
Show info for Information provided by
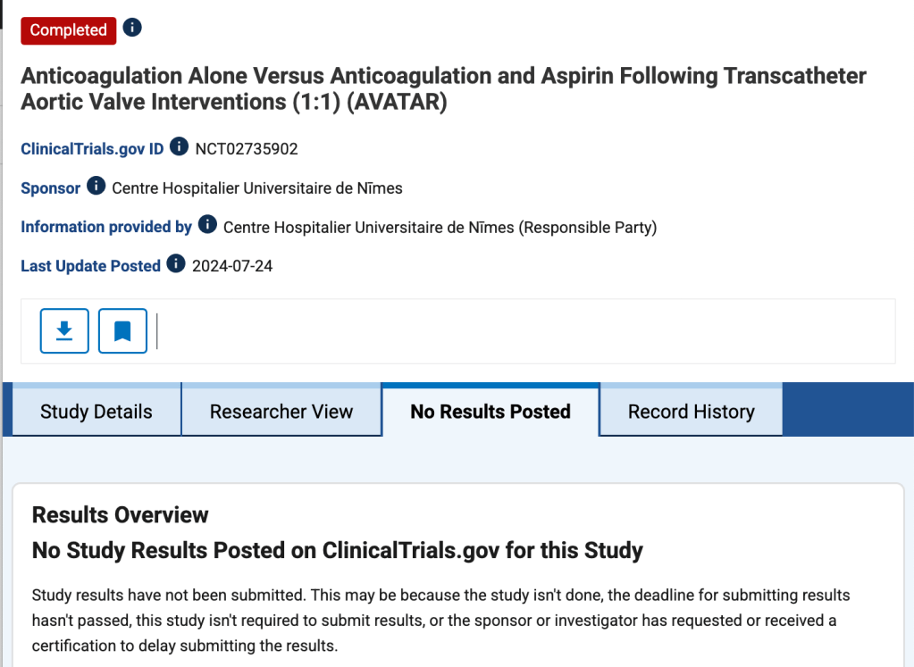pos(207,224)
